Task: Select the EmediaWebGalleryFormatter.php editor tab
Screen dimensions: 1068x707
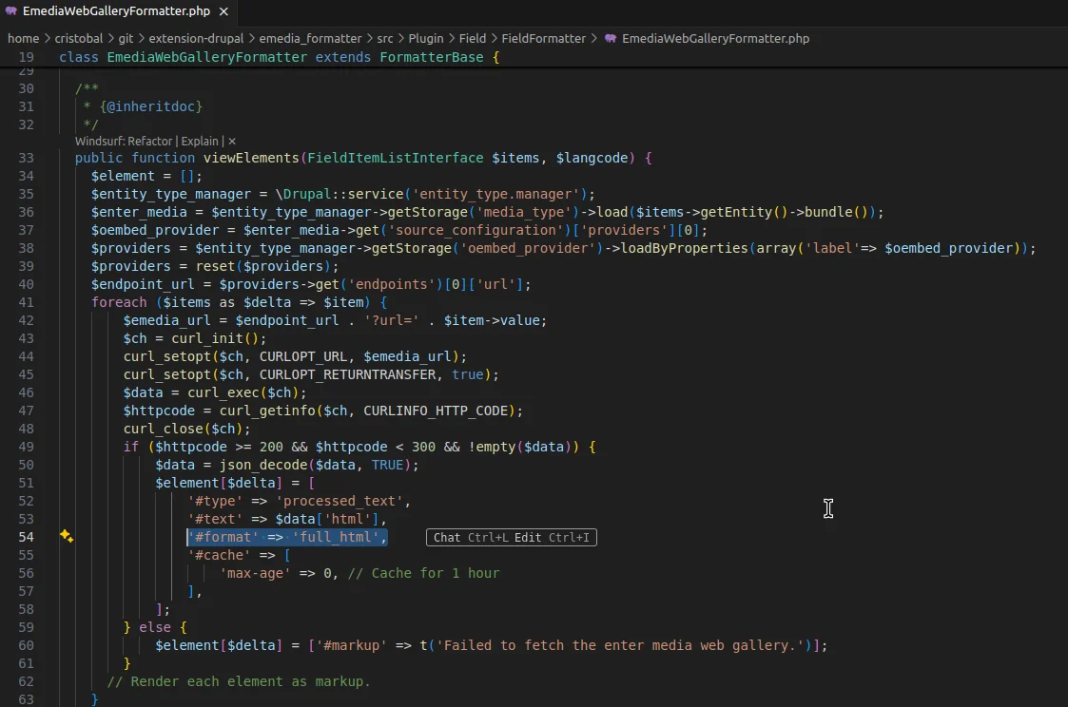Action: (x=116, y=11)
